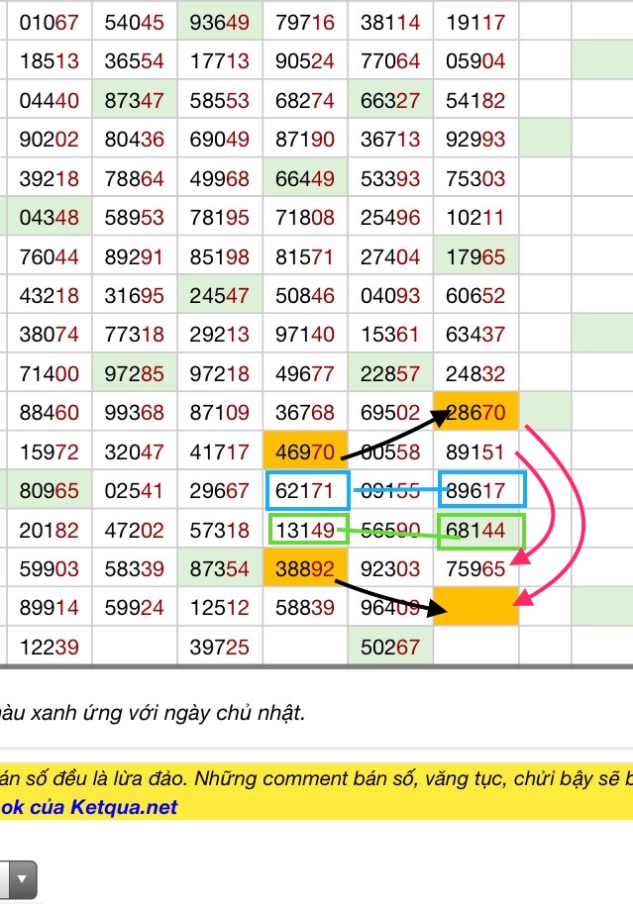Click the green shaded cell 50267

coord(390,646)
